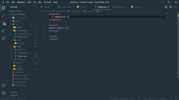Click the feedback icon in status bar
Image resolution: width=179 pixels, height=100 pixels.
pos(171,99)
